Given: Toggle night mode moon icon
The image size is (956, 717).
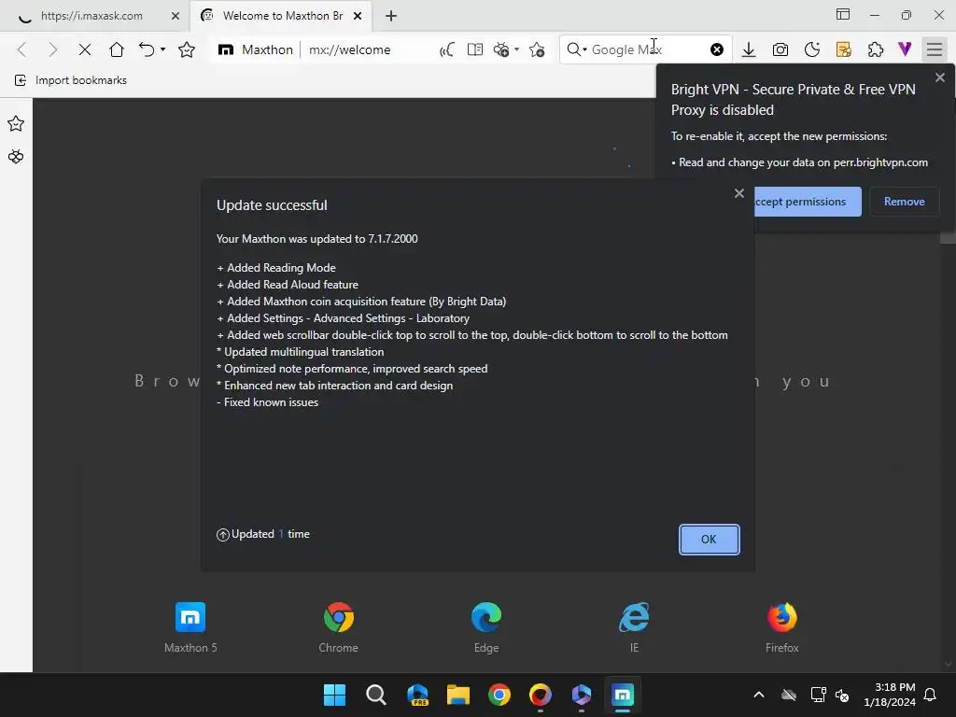Looking at the screenshot, I should [812, 49].
